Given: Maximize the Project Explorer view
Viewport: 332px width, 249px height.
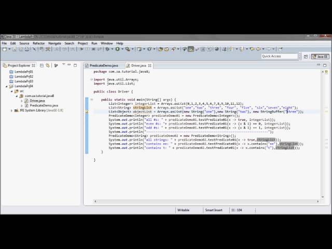Looking at the screenshot, I should click(75, 65).
